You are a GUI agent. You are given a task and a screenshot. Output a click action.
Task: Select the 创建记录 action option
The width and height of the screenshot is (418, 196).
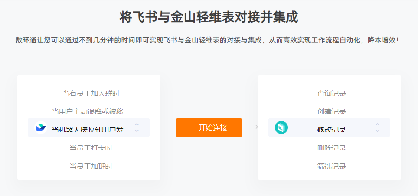(x=331, y=111)
